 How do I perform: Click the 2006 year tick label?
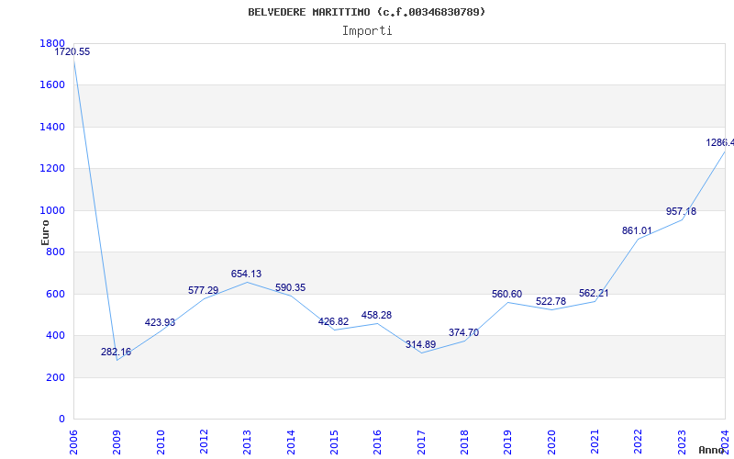(x=73, y=442)
